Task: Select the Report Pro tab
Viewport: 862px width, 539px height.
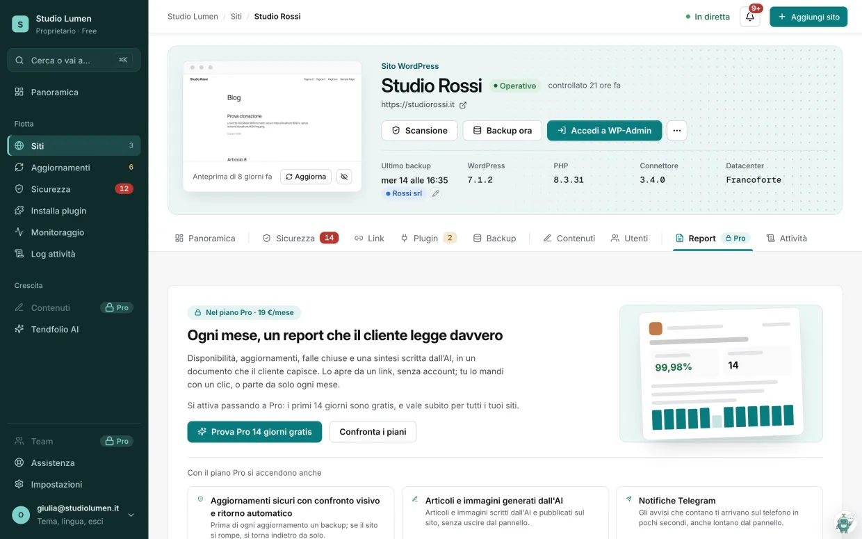Action: pyautogui.click(x=713, y=238)
